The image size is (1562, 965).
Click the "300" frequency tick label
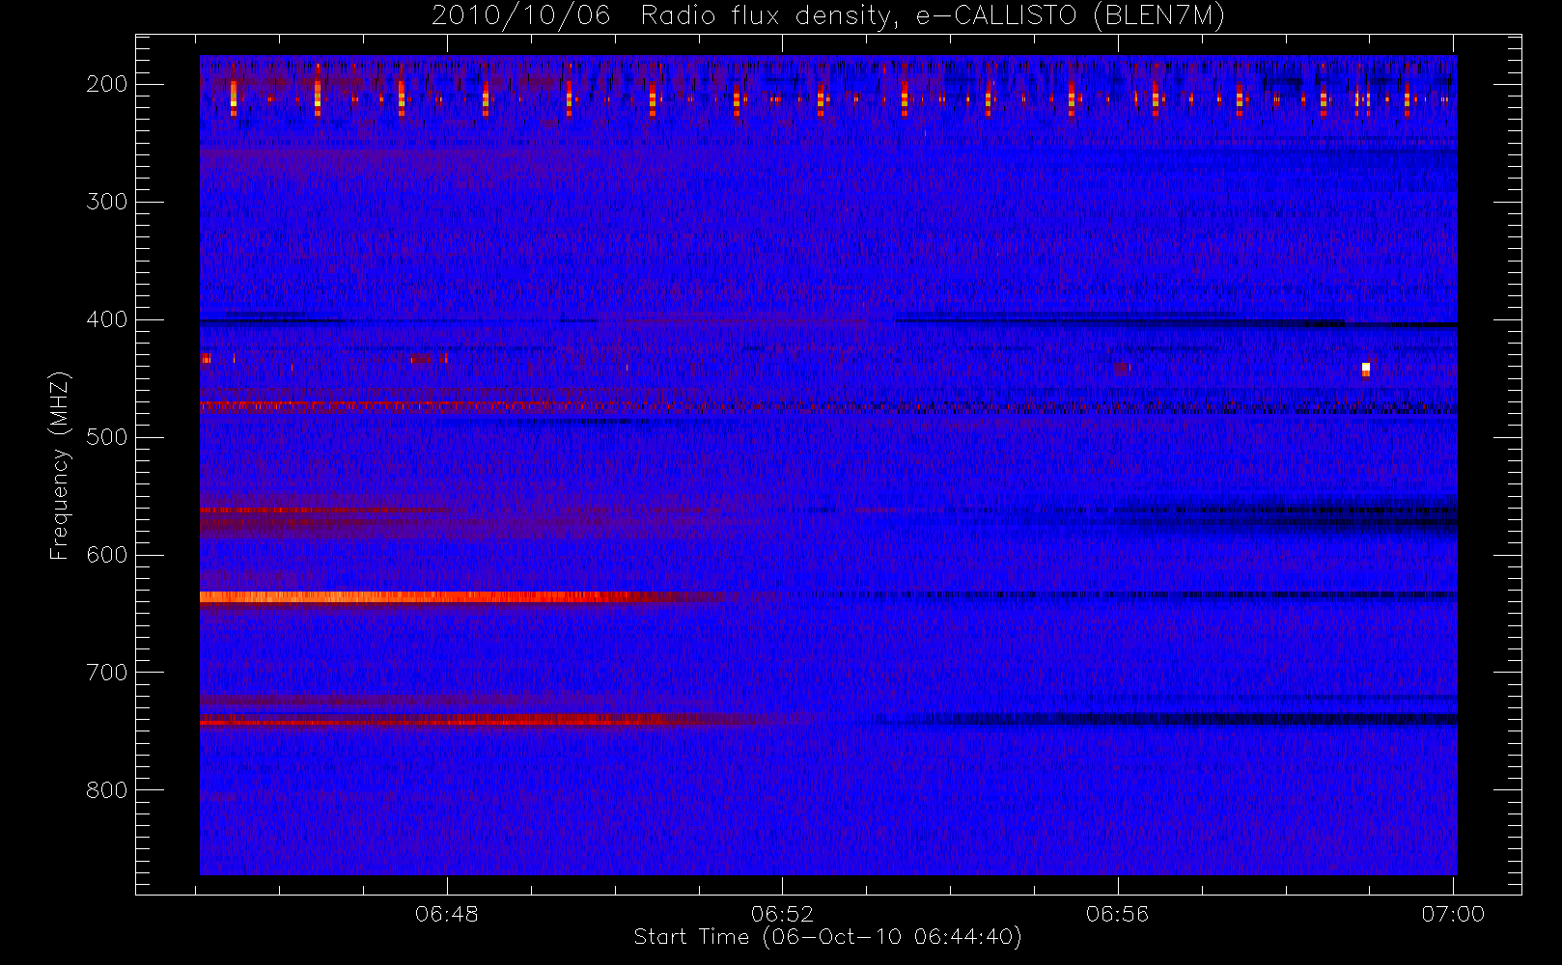tap(107, 202)
